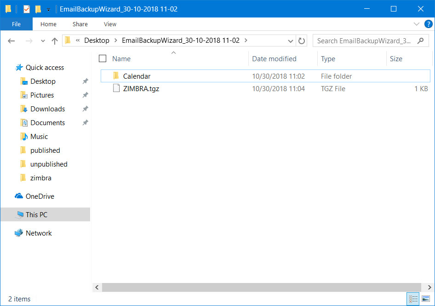Switch to the Home ribbon tab

(48, 24)
